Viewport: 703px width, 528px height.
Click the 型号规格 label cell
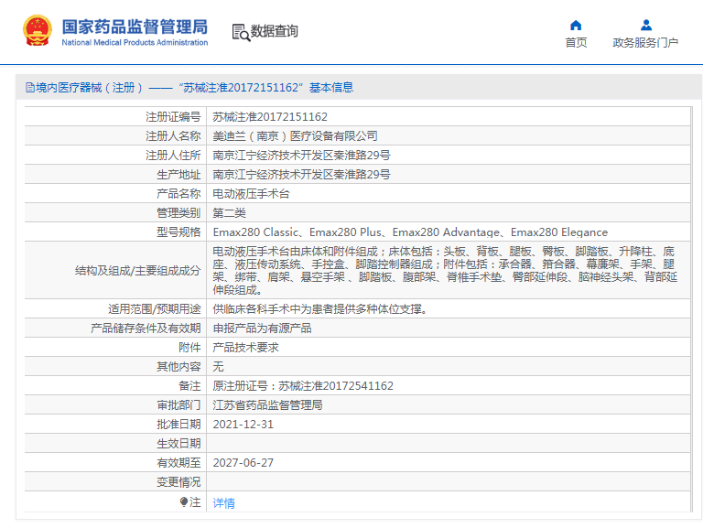(115, 232)
